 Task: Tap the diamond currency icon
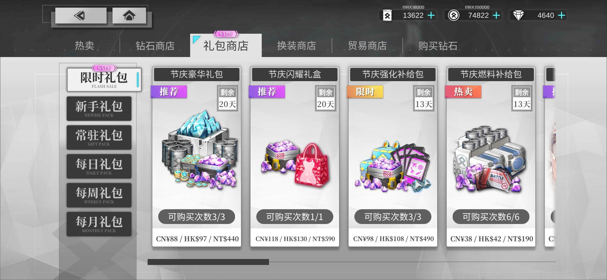(x=519, y=16)
